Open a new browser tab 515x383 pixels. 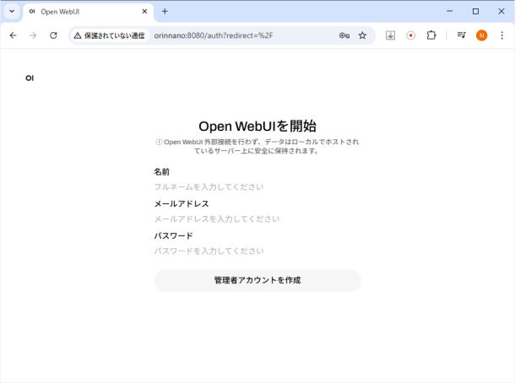165,12
